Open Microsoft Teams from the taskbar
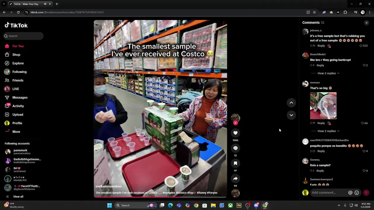The height and width of the screenshot is (210, 374). pos(179,205)
